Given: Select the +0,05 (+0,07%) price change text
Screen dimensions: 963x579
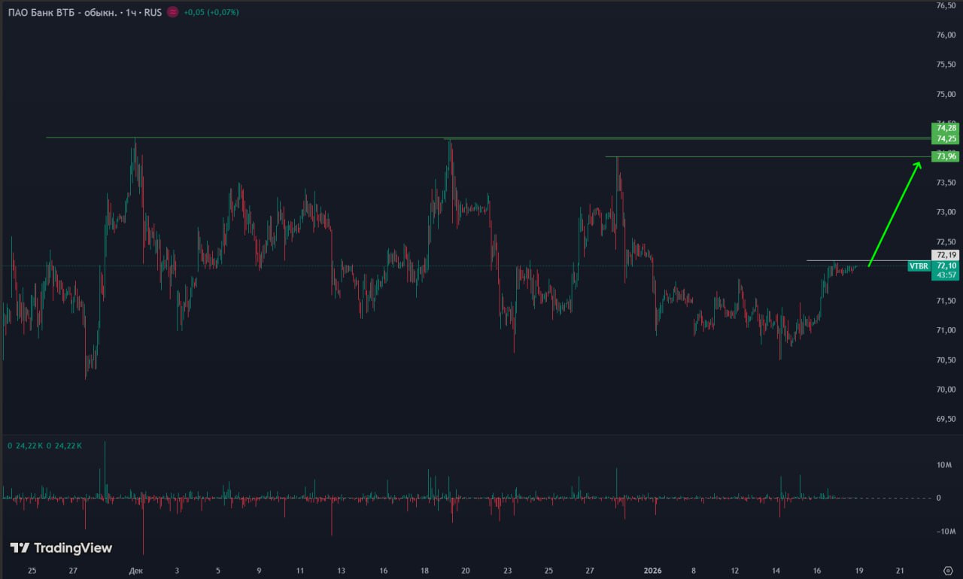Looking at the screenshot, I should 211,13.
